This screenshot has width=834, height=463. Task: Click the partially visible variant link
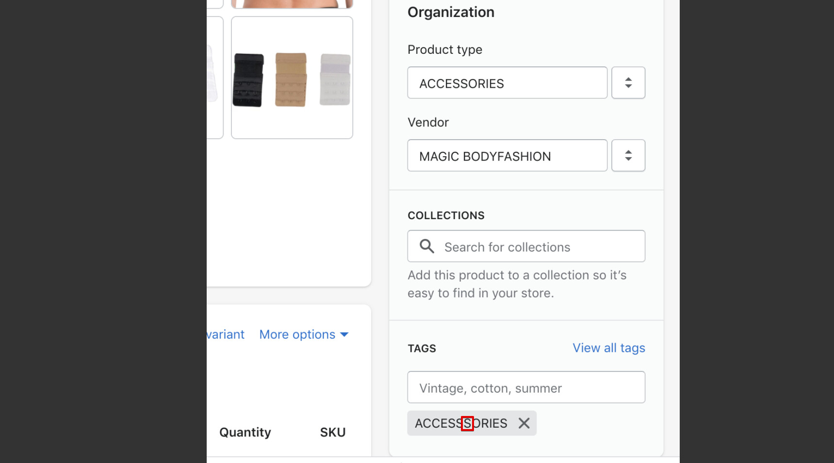226,335
